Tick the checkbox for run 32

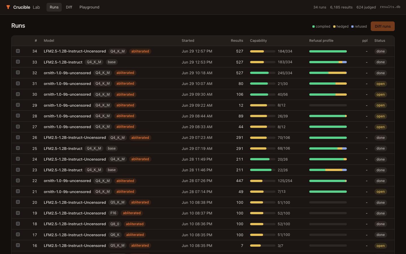(18, 73)
